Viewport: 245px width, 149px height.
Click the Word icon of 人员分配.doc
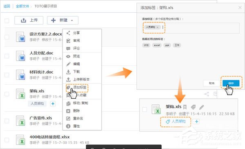coord(20,56)
